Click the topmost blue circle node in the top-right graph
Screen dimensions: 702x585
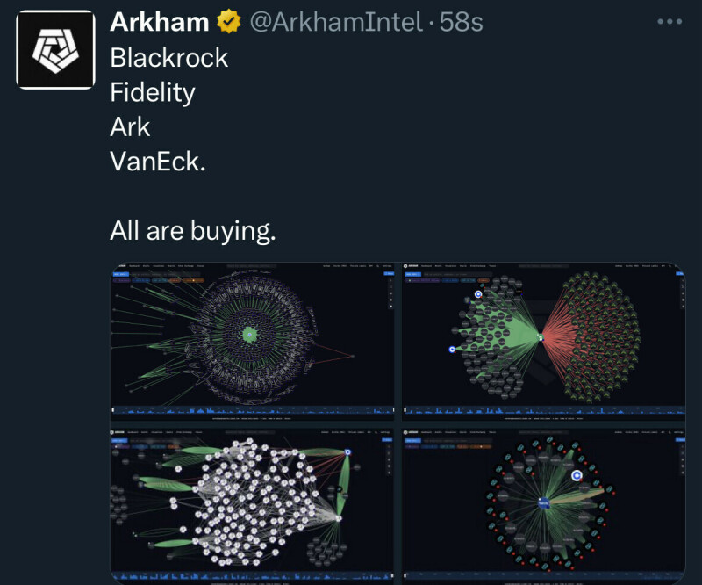coord(478,295)
